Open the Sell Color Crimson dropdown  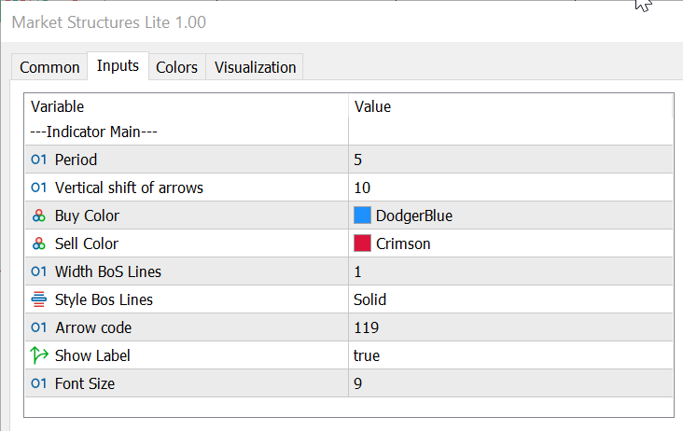pos(509,243)
